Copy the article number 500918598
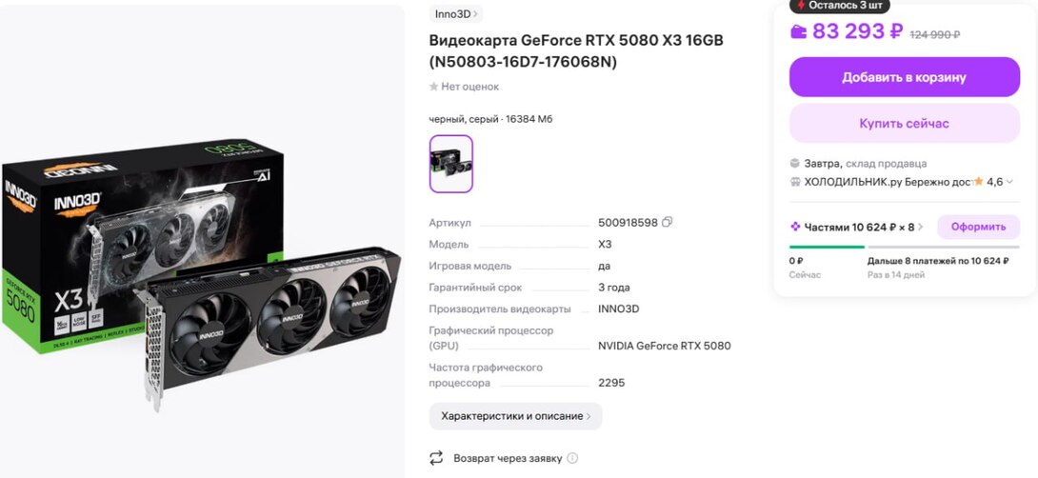 pyautogui.click(x=668, y=223)
